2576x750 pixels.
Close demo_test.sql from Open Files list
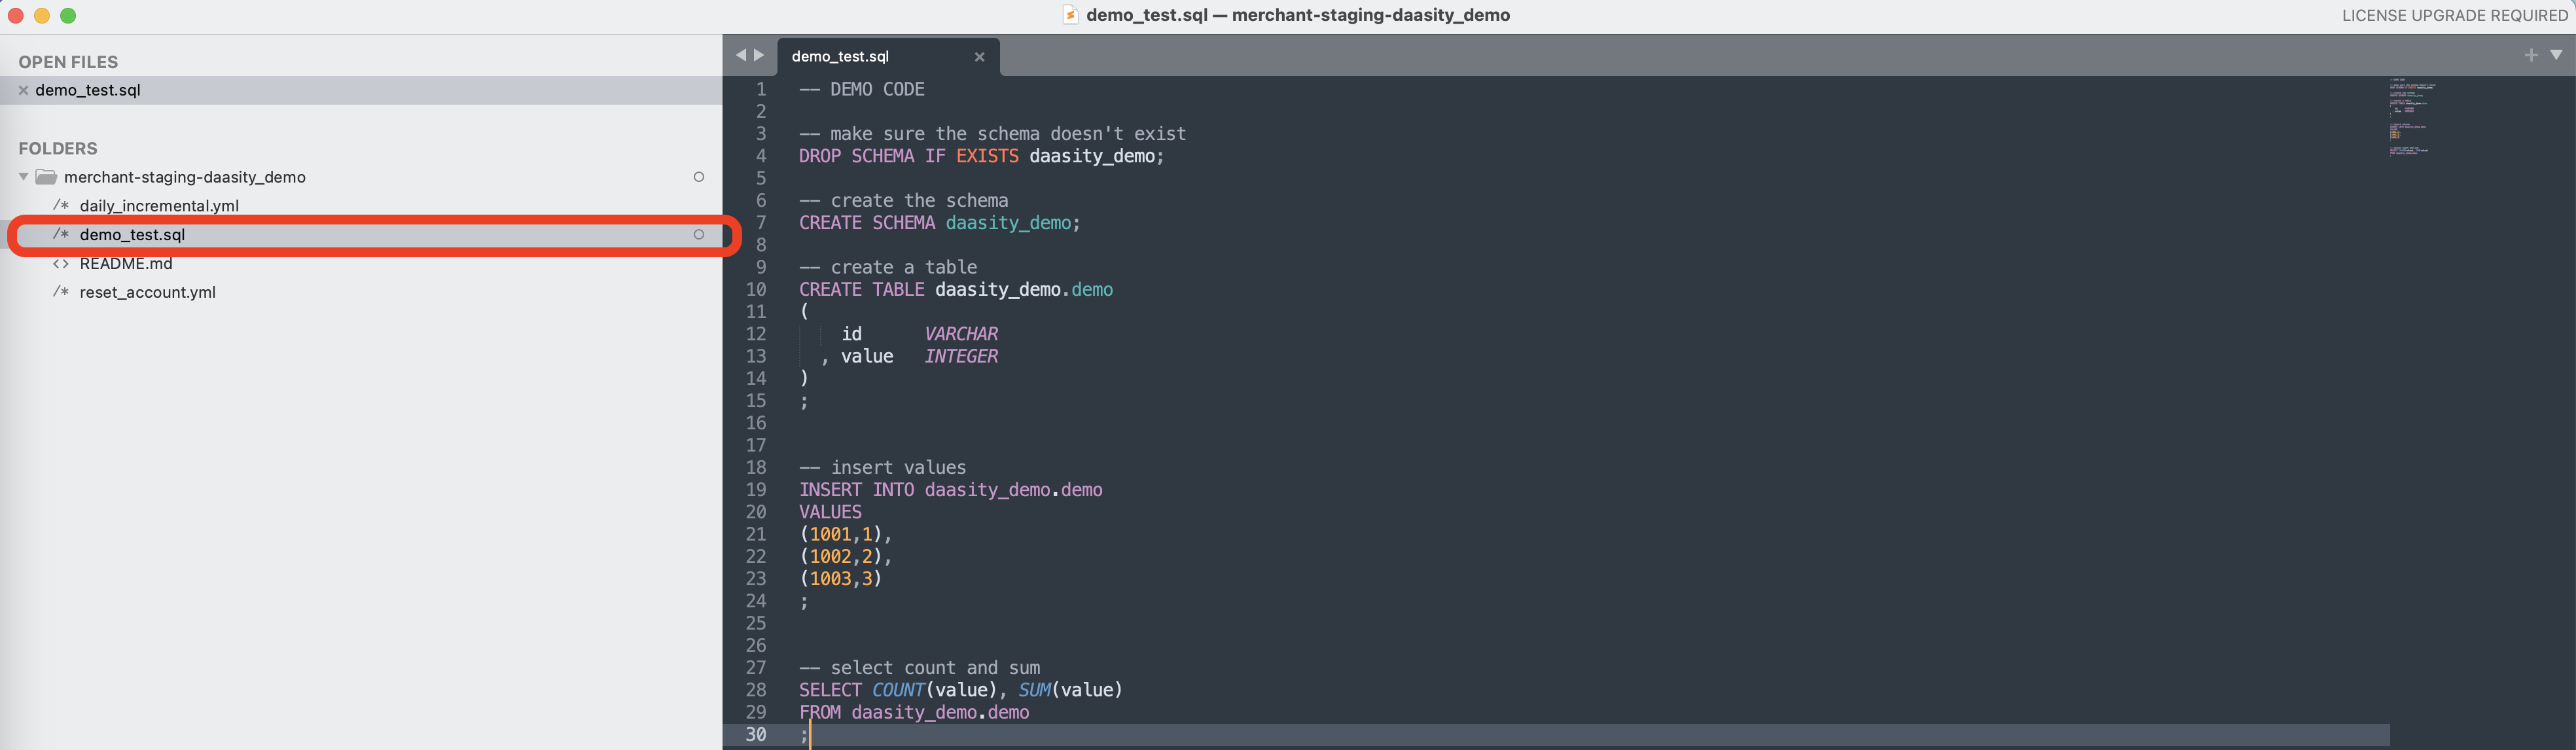pos(23,90)
